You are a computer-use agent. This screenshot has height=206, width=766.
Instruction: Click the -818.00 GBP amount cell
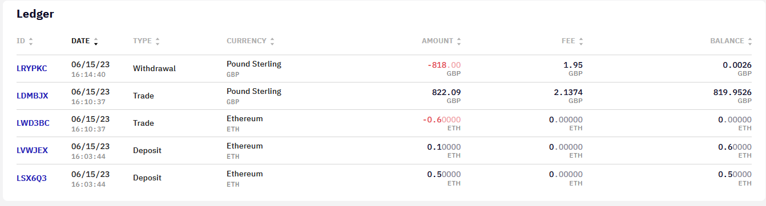coord(444,68)
